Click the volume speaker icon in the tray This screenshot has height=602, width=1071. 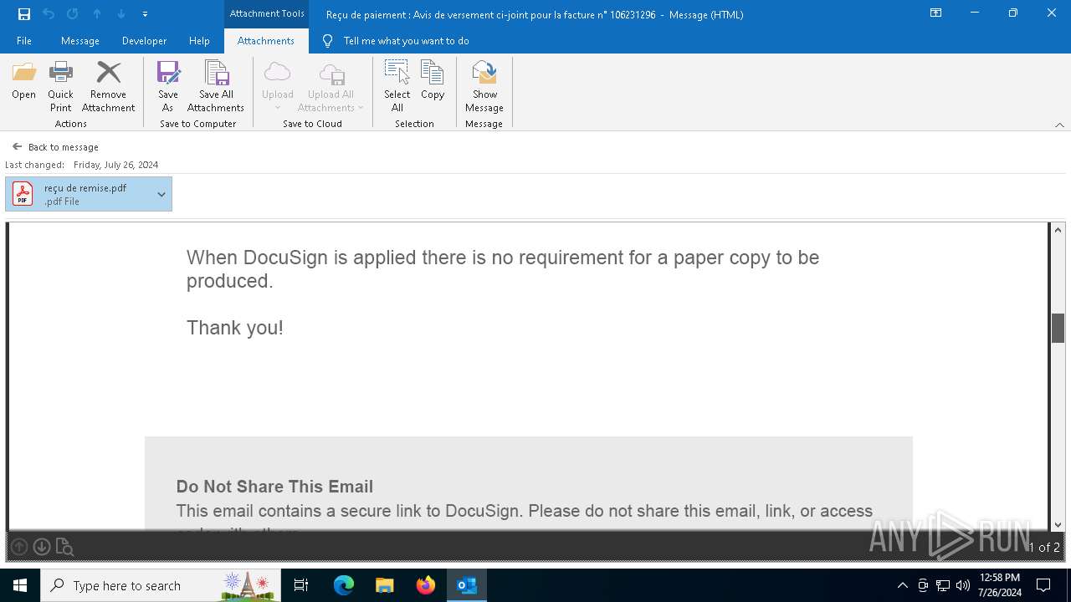point(963,585)
